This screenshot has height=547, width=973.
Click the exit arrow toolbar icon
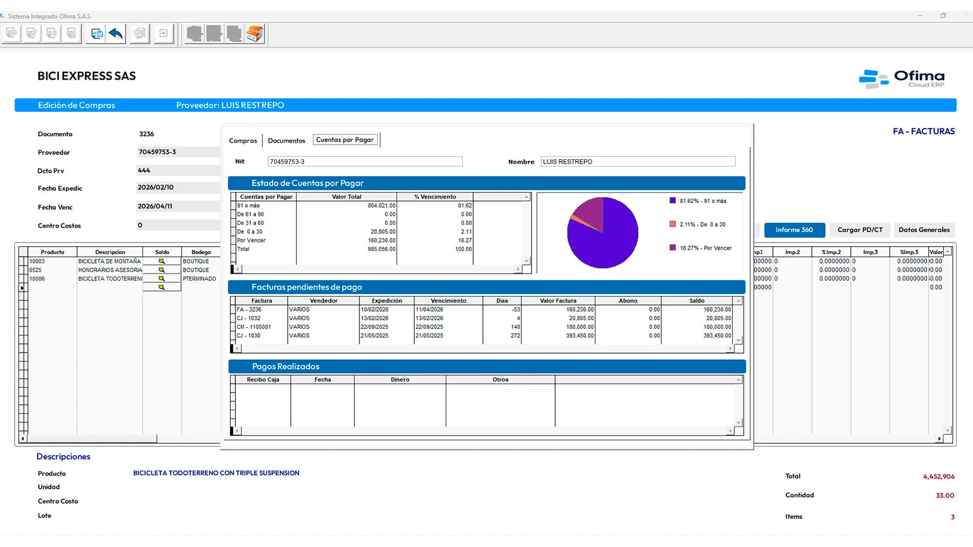[x=164, y=33]
